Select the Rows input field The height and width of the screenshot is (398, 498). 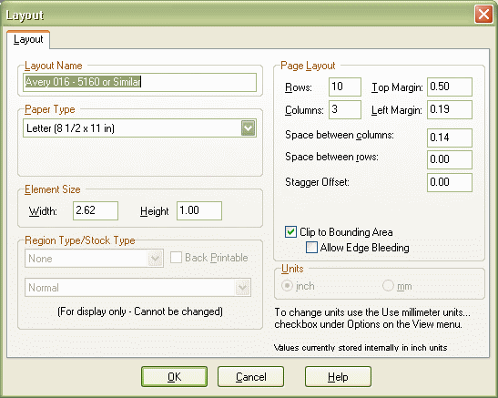(x=345, y=87)
